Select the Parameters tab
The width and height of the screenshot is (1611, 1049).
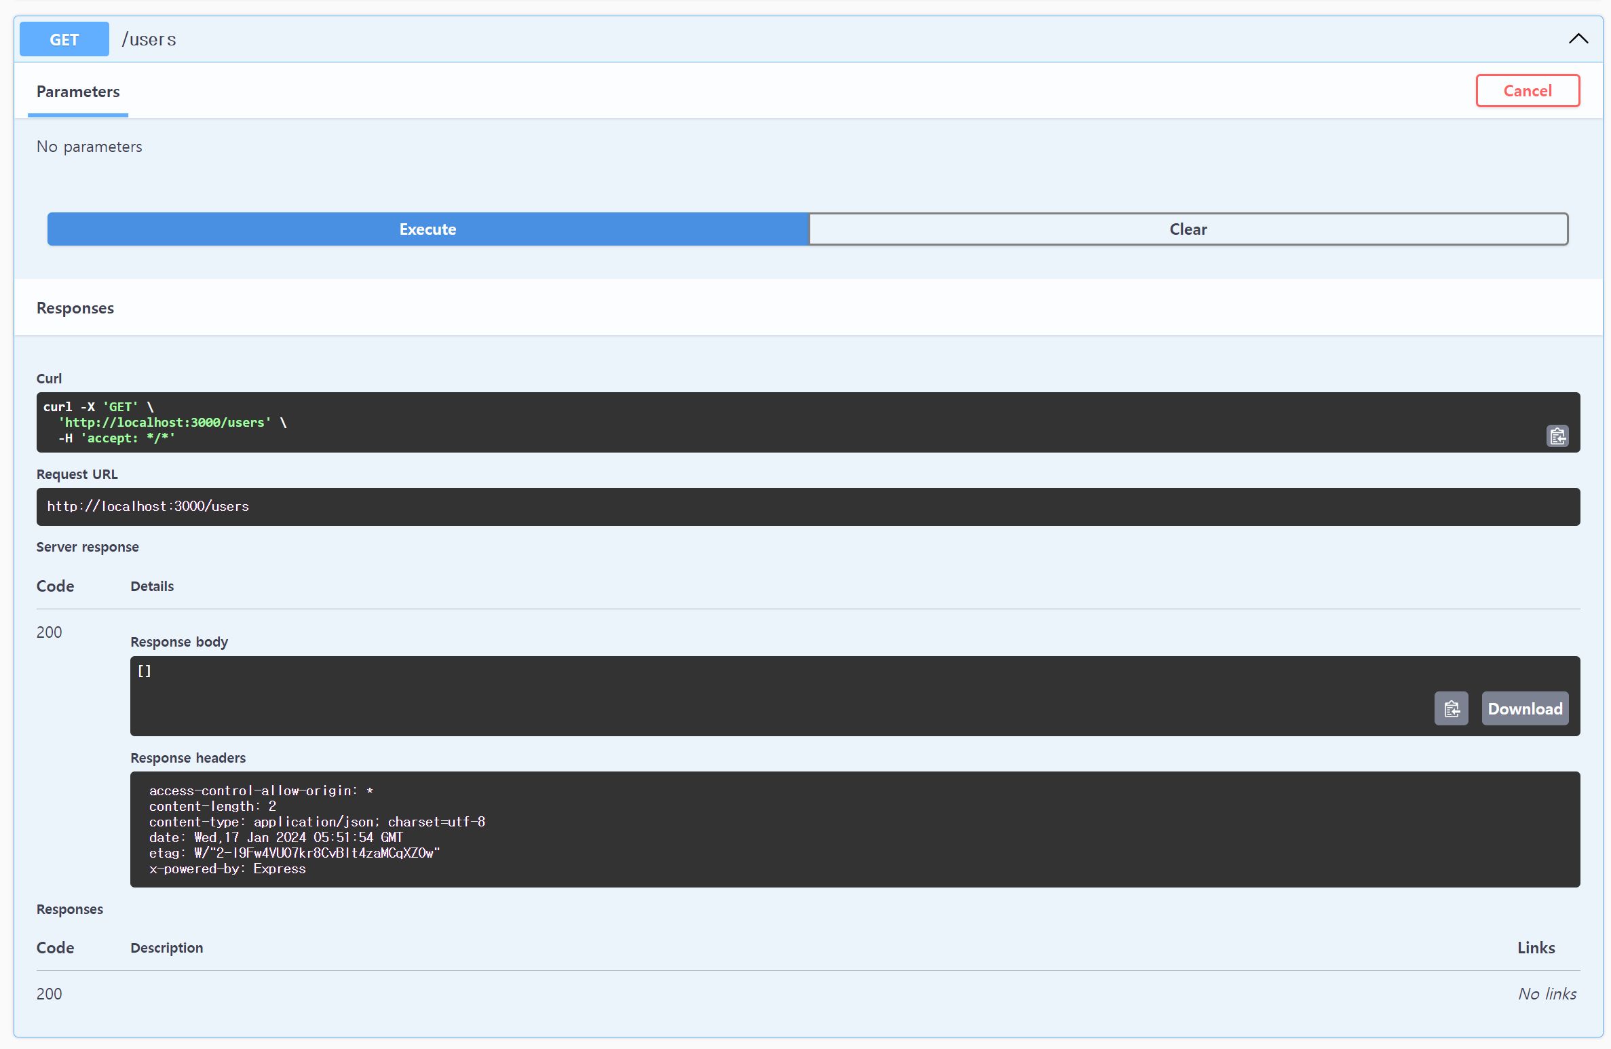78,92
